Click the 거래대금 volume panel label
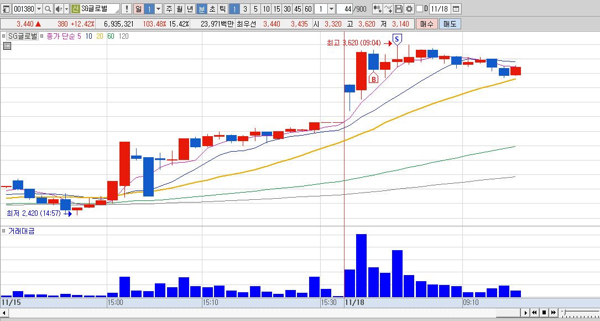 (x=21, y=231)
